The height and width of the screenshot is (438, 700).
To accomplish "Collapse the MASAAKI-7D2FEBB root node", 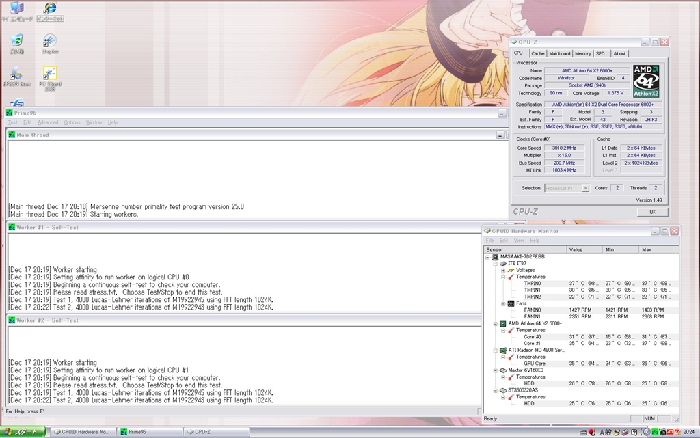I will (487, 257).
